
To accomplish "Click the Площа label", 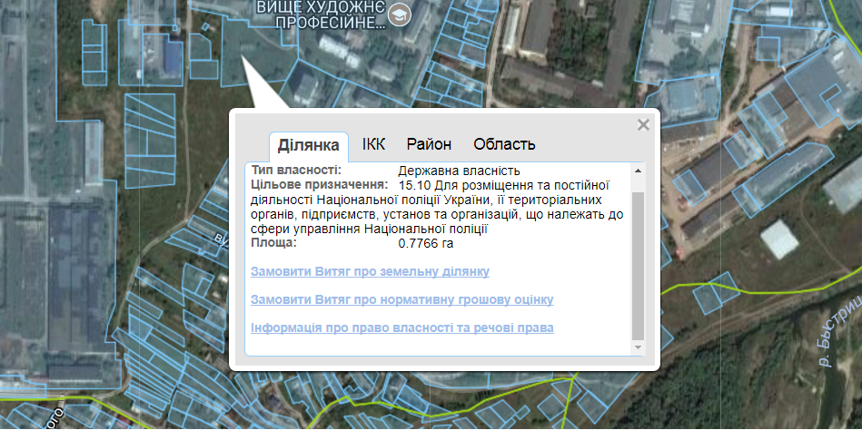I will (273, 243).
